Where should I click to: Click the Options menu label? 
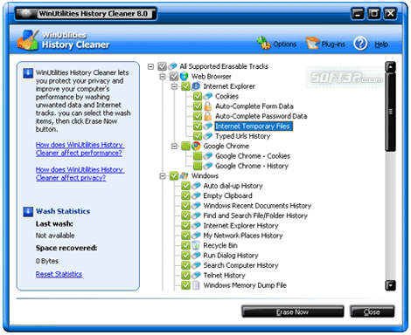285,44
